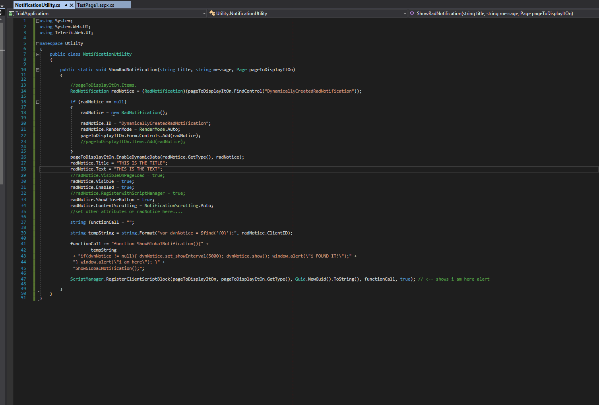Open the Utility.NotificationUtility types dropdown arrow

[405, 14]
